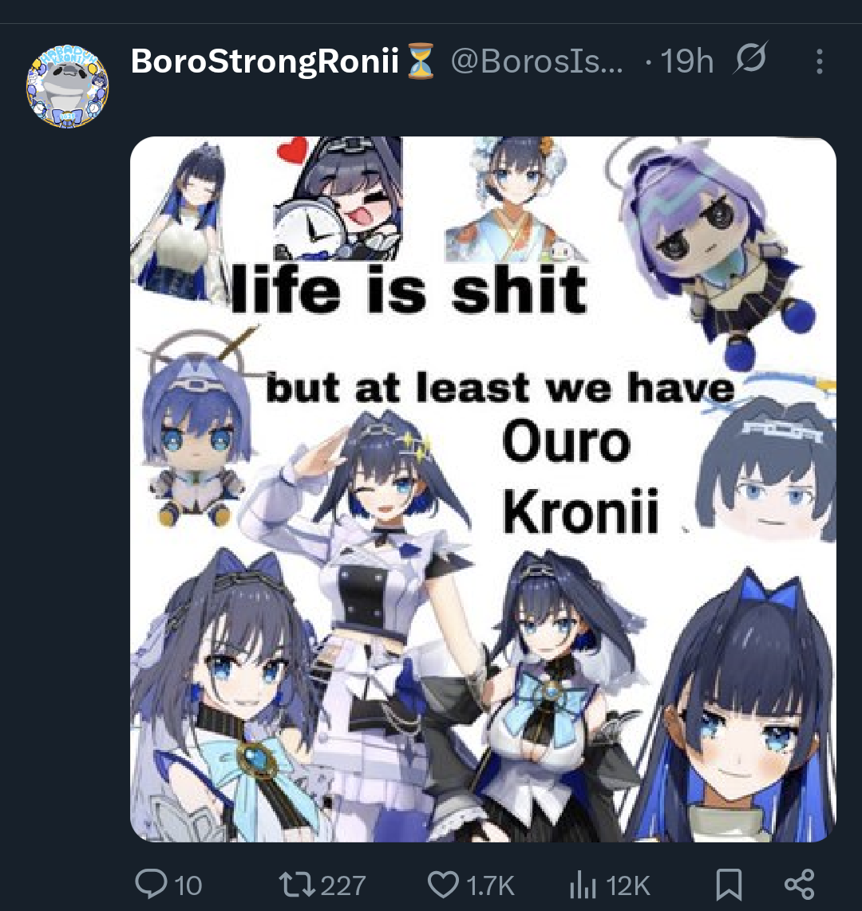Click the 1.7K likes count
Viewport: 862px width, 911px height.
[x=490, y=886]
